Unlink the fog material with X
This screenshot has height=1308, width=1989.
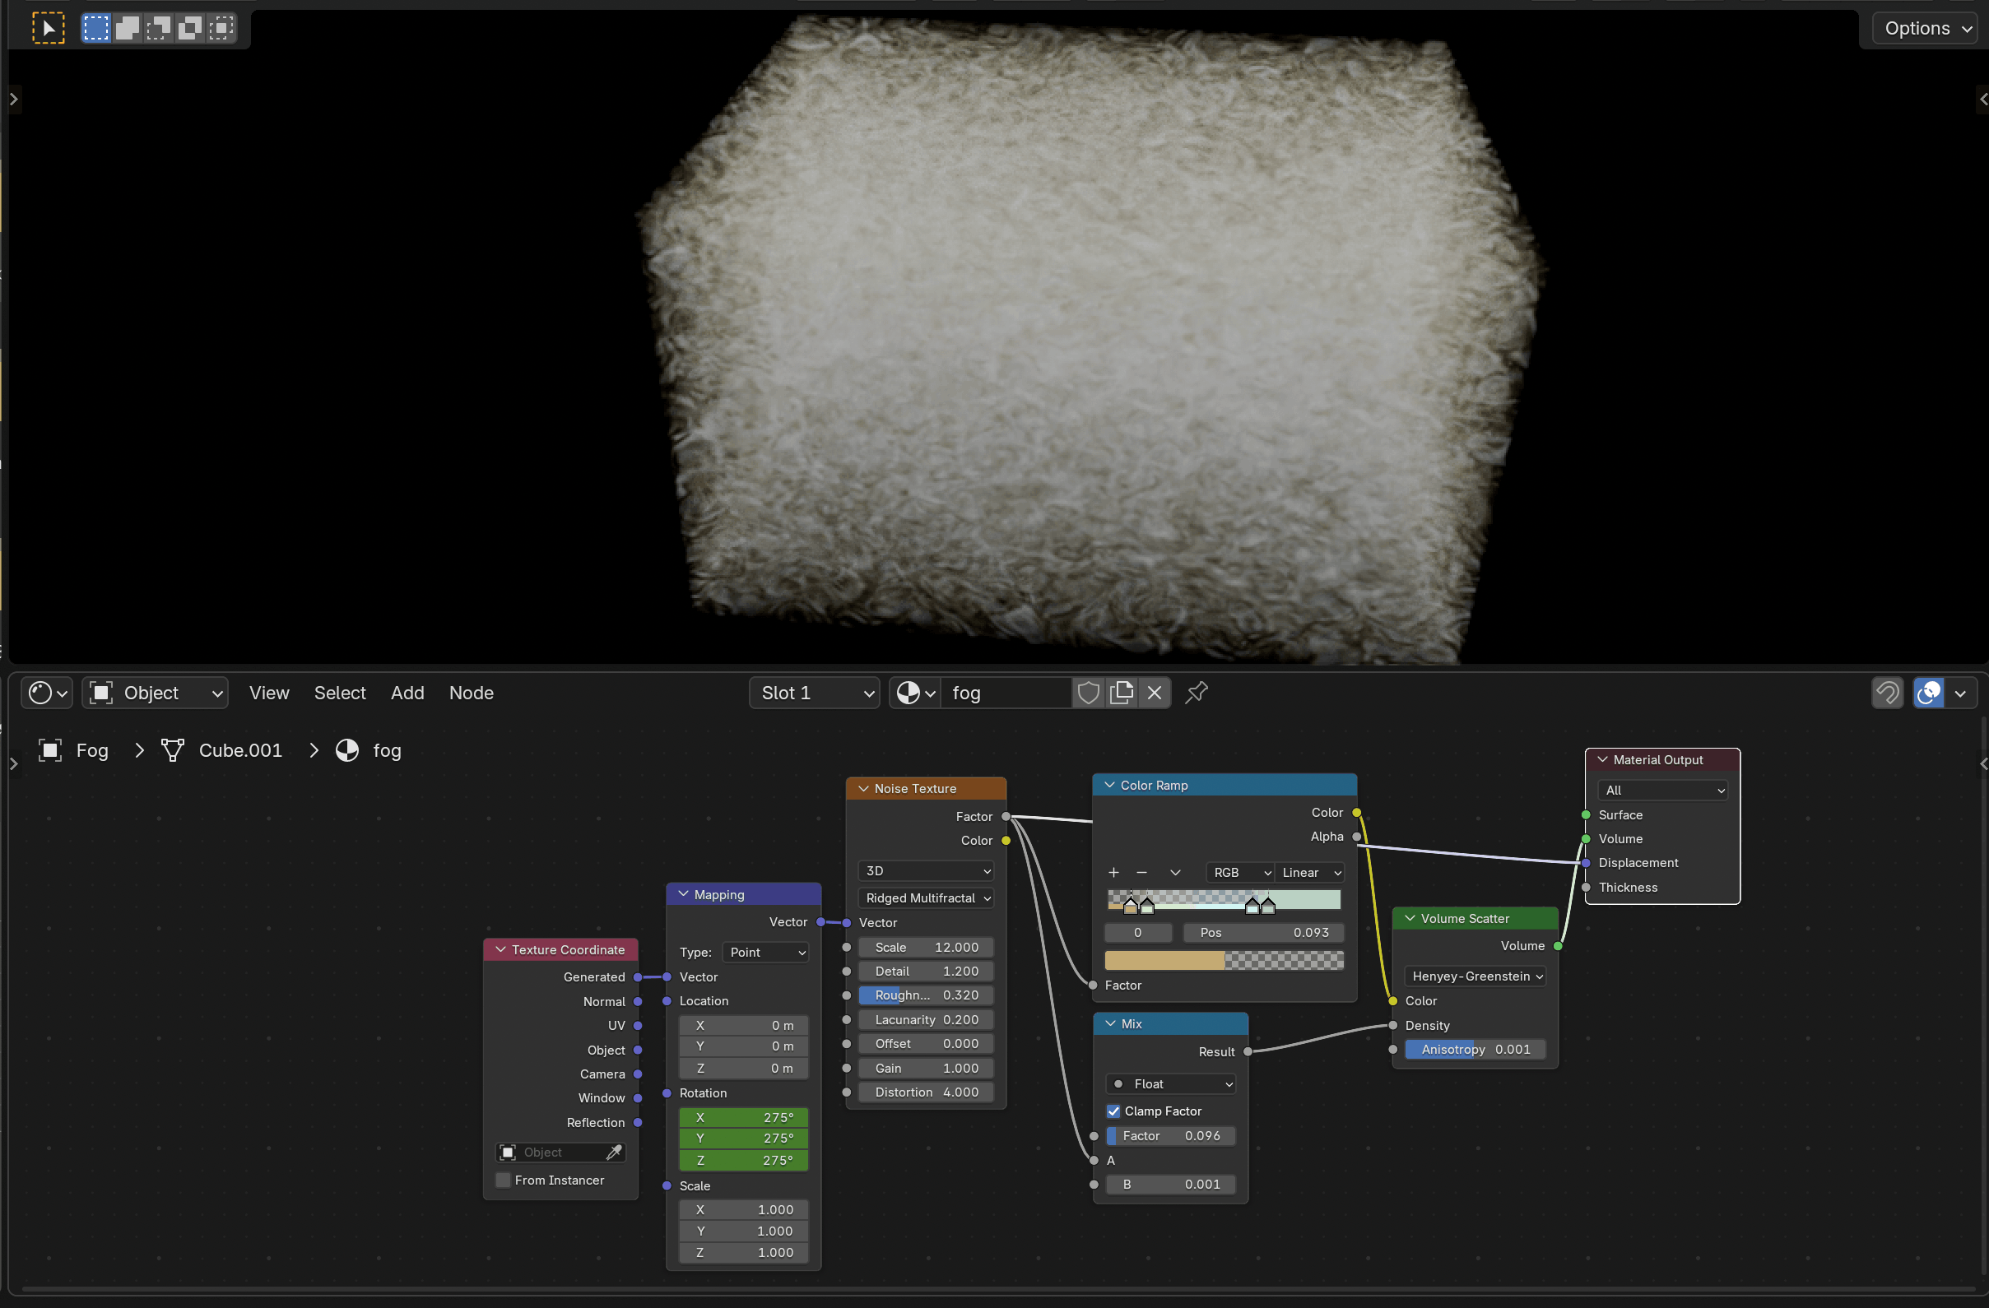point(1155,693)
